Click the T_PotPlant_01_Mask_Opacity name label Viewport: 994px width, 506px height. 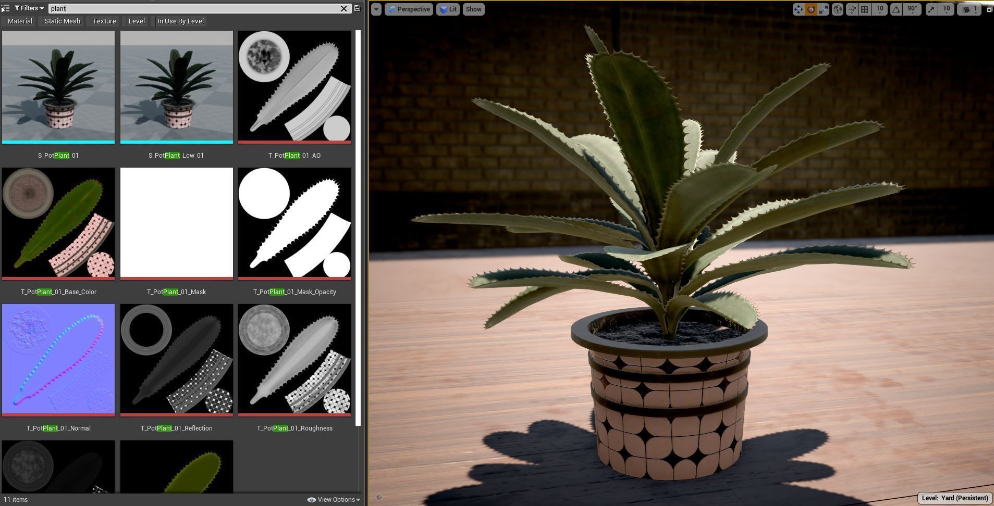(294, 292)
